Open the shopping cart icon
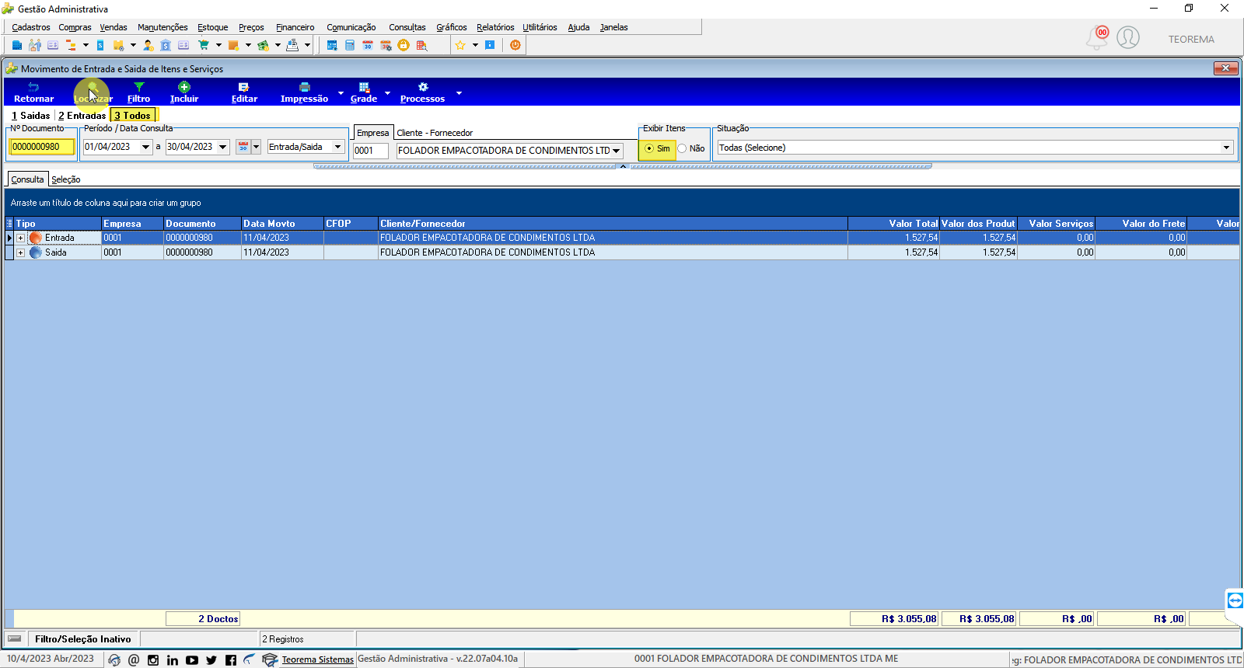This screenshot has height=668, width=1244. (x=204, y=45)
